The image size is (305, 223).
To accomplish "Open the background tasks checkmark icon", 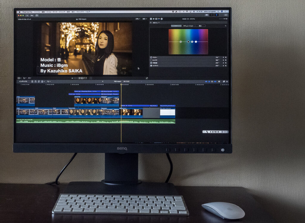I will (37, 15).
